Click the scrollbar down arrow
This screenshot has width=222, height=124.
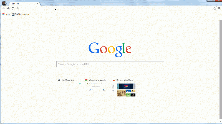pyautogui.click(x=220, y=121)
